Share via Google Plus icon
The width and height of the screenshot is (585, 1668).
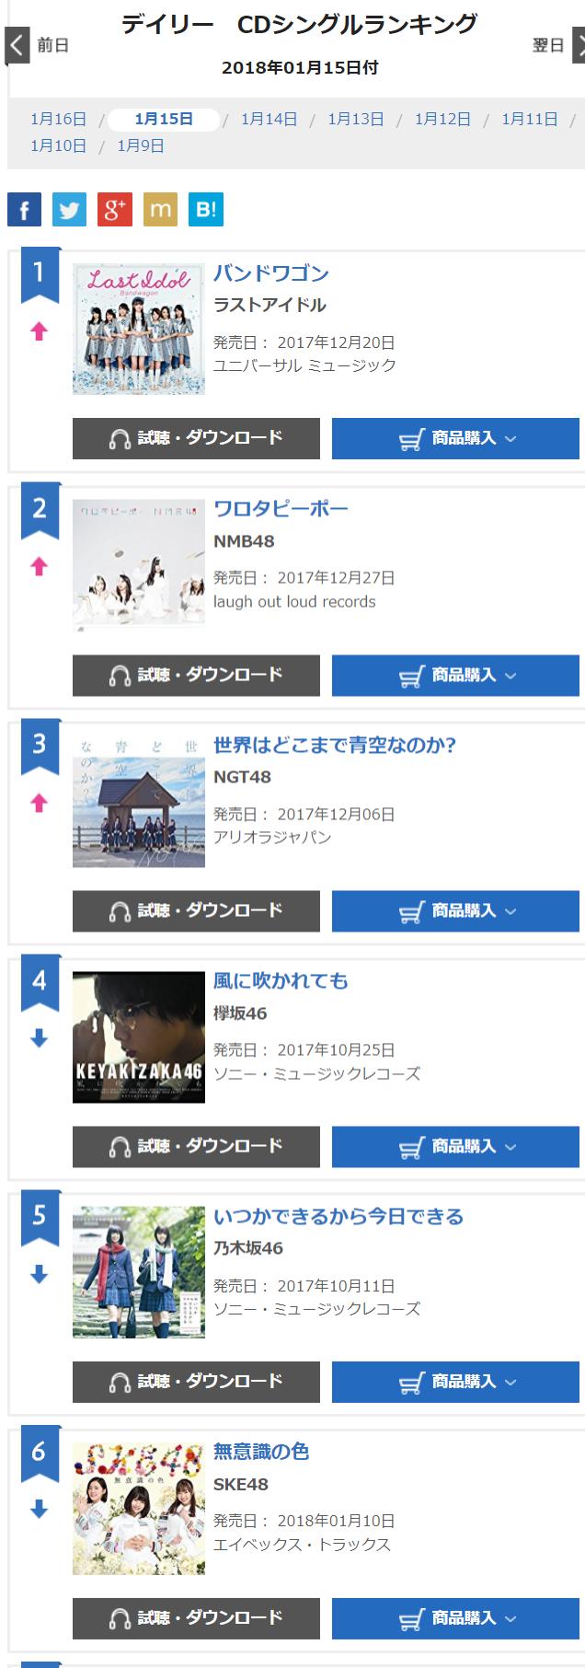114,210
